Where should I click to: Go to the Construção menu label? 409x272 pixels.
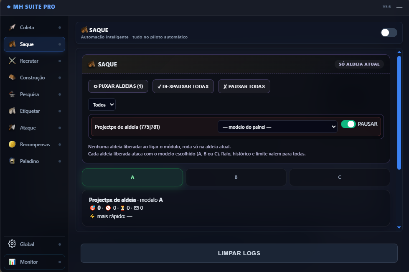[32, 77]
